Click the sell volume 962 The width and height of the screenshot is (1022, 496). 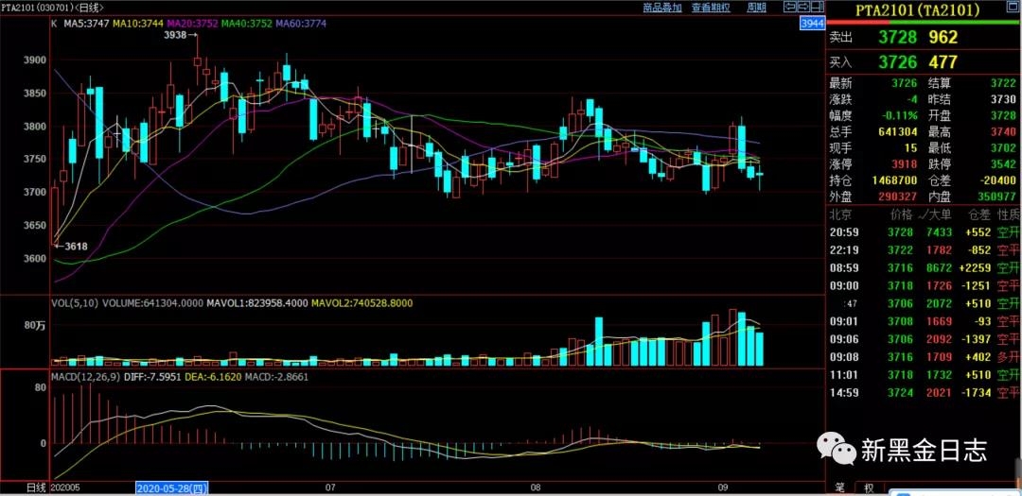click(943, 37)
